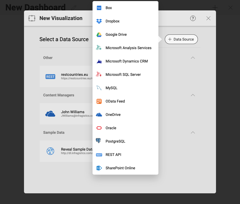Click the Data Source button
Viewport: 240px width, 204px height.
pos(181,39)
